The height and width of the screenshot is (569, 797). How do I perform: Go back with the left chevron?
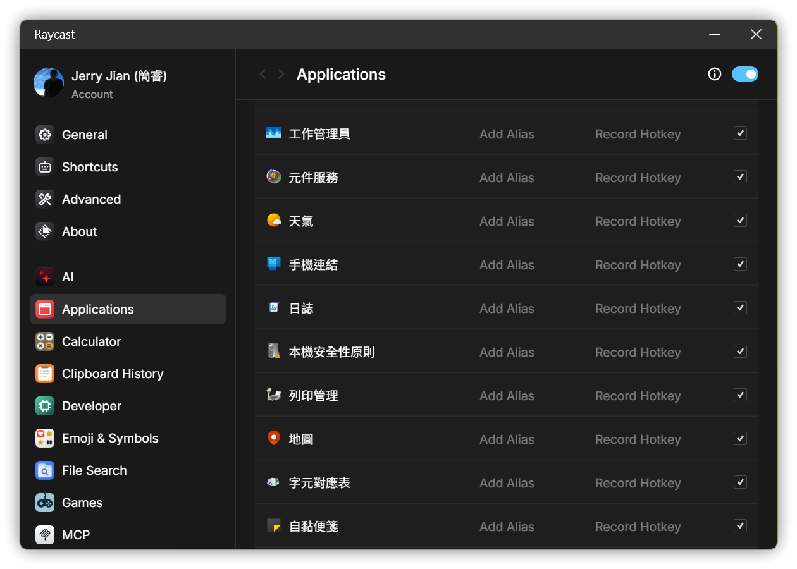point(263,75)
